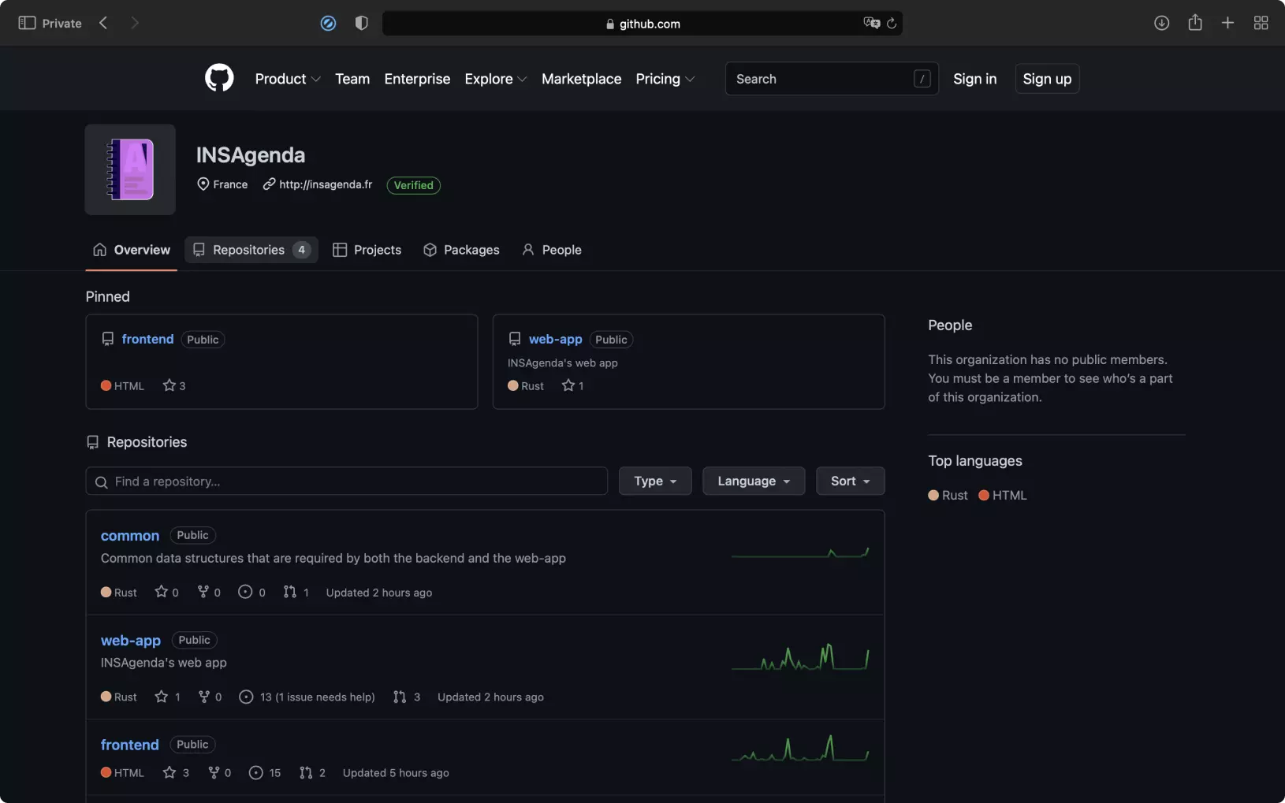1285x803 pixels.
Task: Expand the Explore dropdown
Action: point(495,79)
